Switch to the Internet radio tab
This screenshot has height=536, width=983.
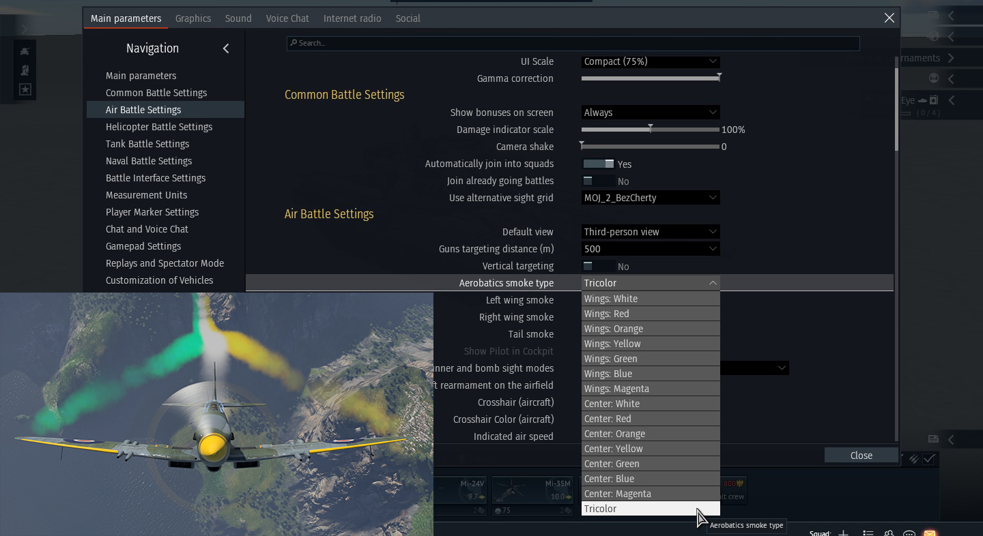(352, 18)
